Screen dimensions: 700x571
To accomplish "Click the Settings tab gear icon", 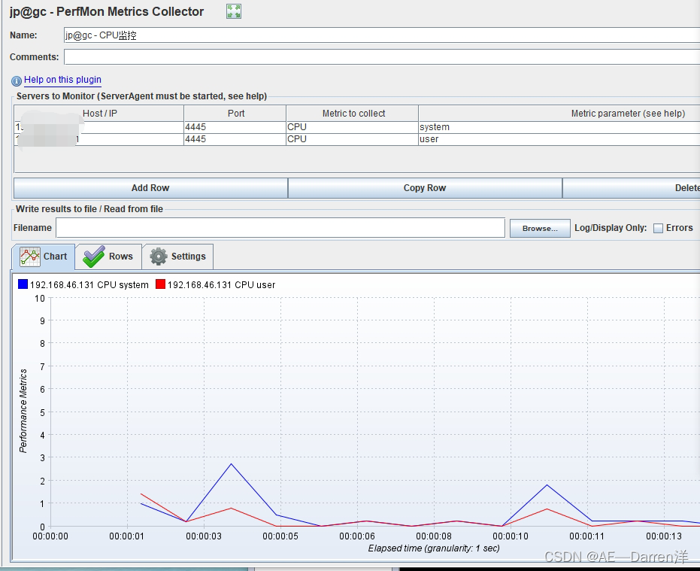I will point(158,257).
